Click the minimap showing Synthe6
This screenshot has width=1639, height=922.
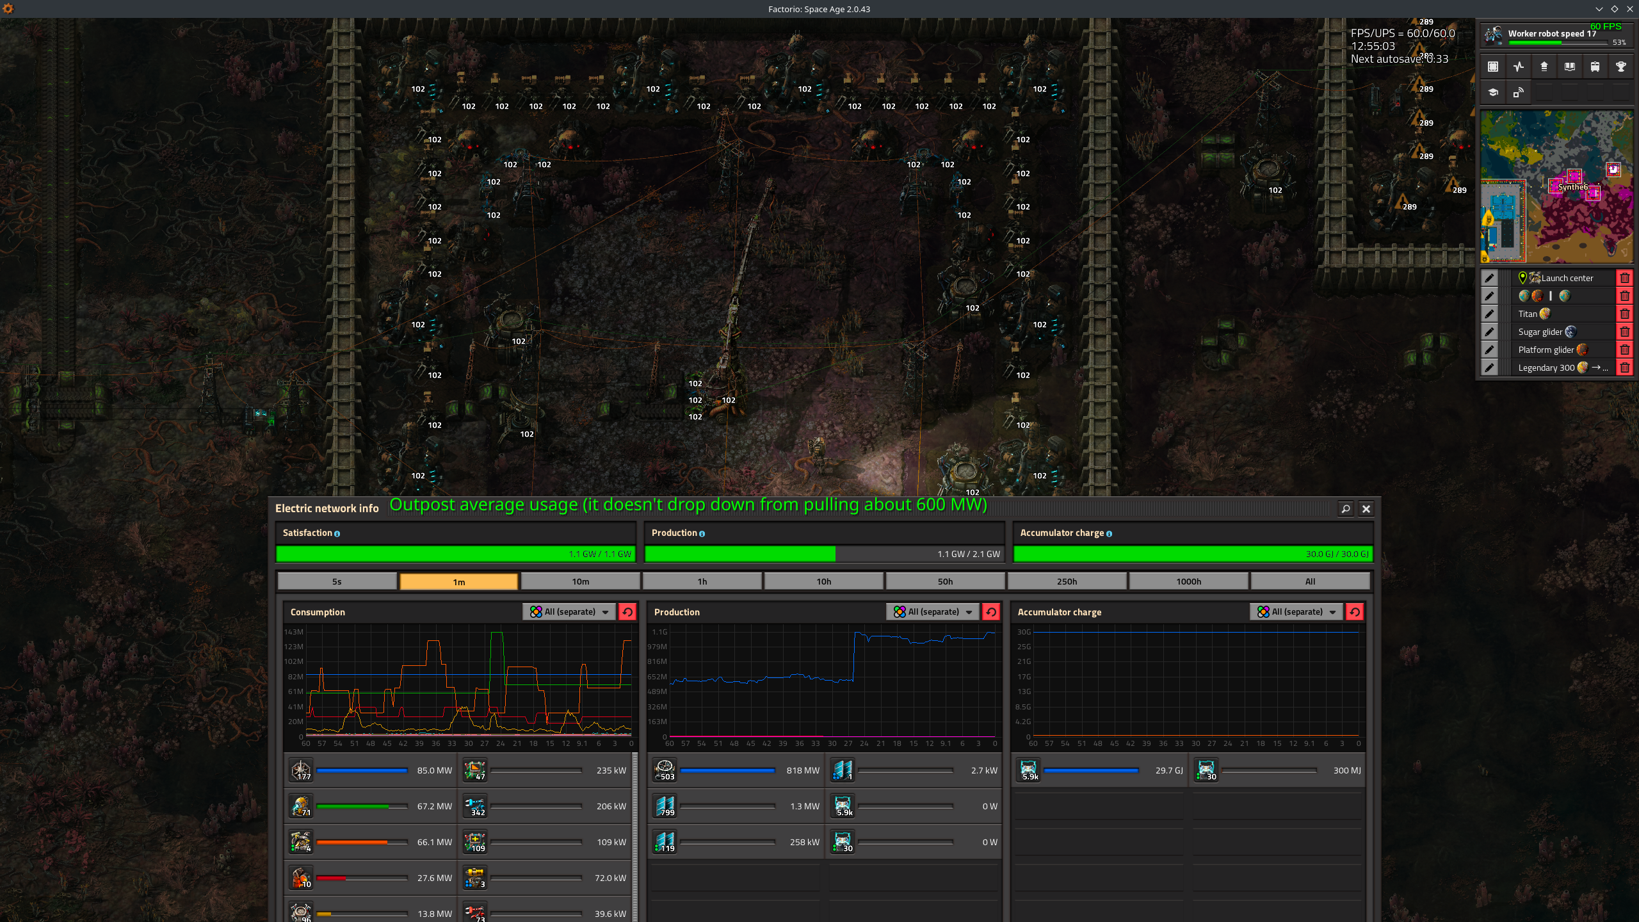pos(1556,187)
